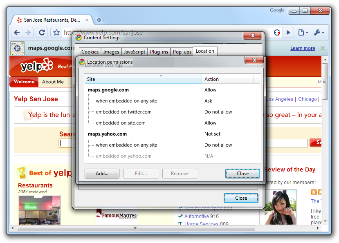Click the geolocation indicator icon in address bar
The image size is (339, 243).
click(x=277, y=33)
